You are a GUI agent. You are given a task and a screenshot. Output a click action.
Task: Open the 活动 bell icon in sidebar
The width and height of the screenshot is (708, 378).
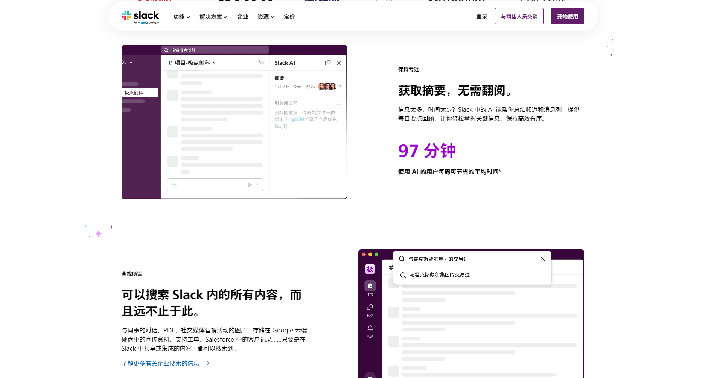tap(370, 328)
